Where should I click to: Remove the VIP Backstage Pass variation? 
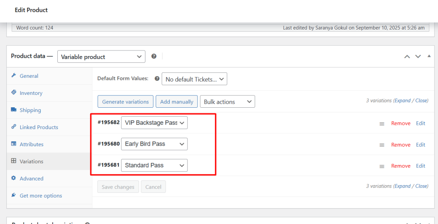[400, 124]
